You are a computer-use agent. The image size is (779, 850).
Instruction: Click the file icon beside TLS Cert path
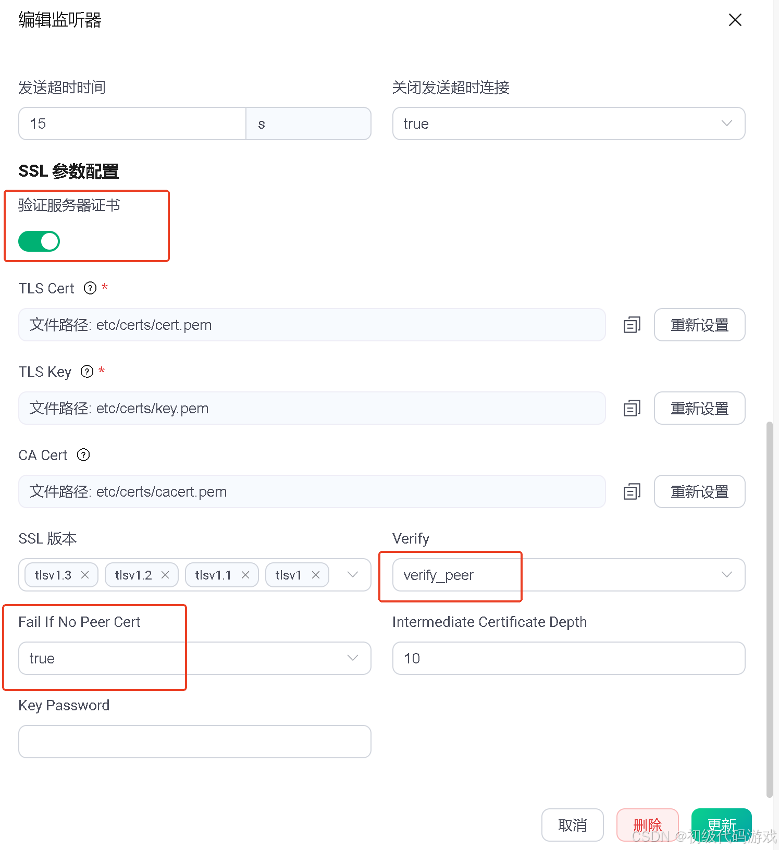tap(632, 325)
